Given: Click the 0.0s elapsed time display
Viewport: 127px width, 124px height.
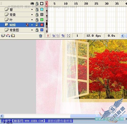Looking at the screenshot, I should (111, 36).
